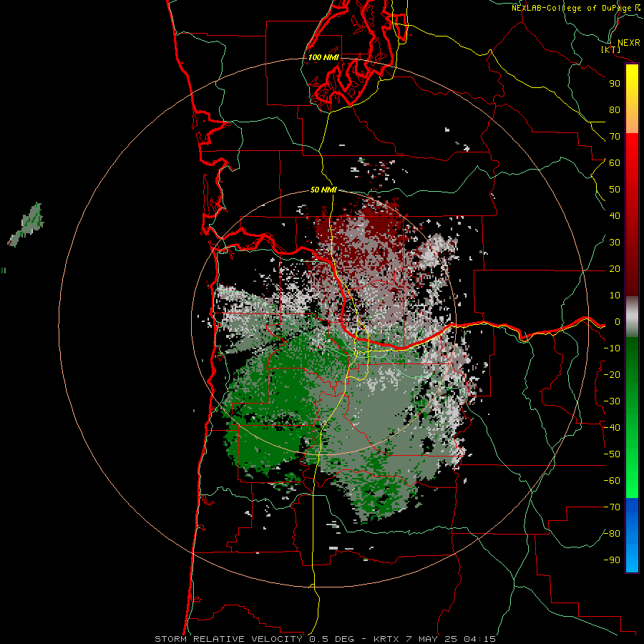Select the -60 knot scale label
Screen dimensions: 644x644
[x=612, y=481]
